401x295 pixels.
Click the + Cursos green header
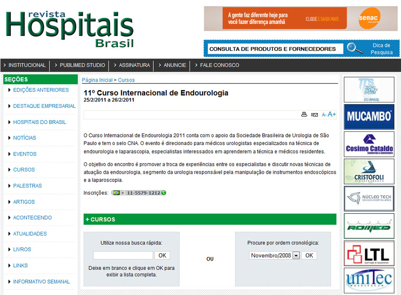[x=210, y=219]
